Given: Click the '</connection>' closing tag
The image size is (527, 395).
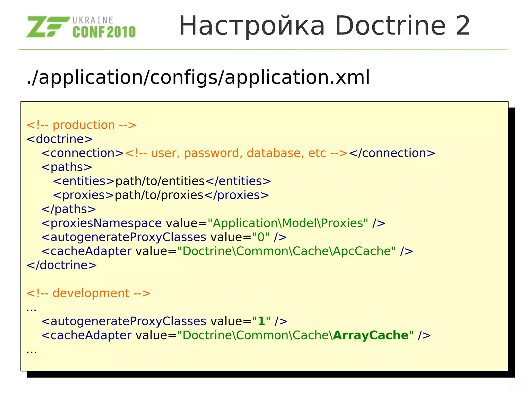Looking at the screenshot, I should 392,153.
